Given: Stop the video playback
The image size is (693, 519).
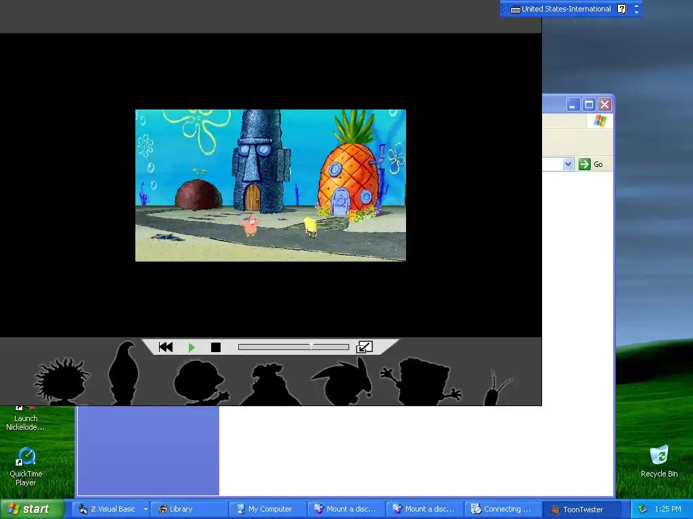Looking at the screenshot, I should 216,347.
